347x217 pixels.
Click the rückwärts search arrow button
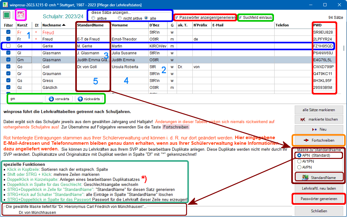89,99
